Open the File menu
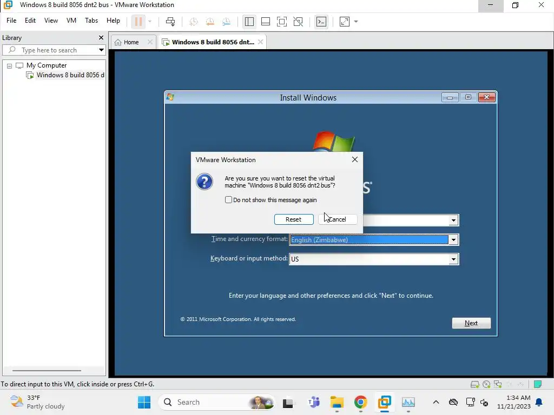This screenshot has height=415, width=554. click(11, 21)
